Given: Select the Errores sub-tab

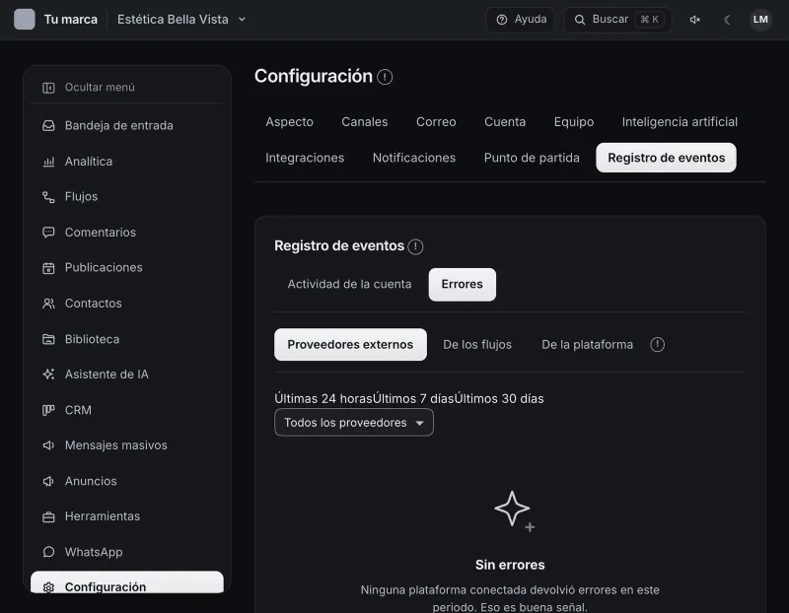Looking at the screenshot, I should click(x=462, y=285).
